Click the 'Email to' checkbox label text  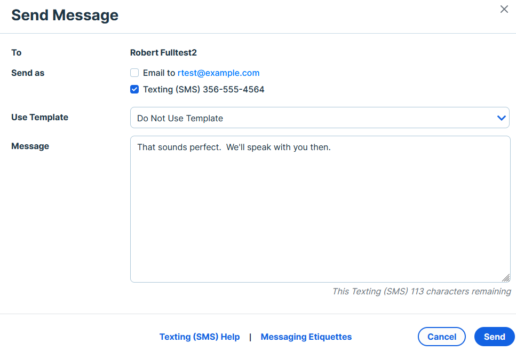click(159, 73)
